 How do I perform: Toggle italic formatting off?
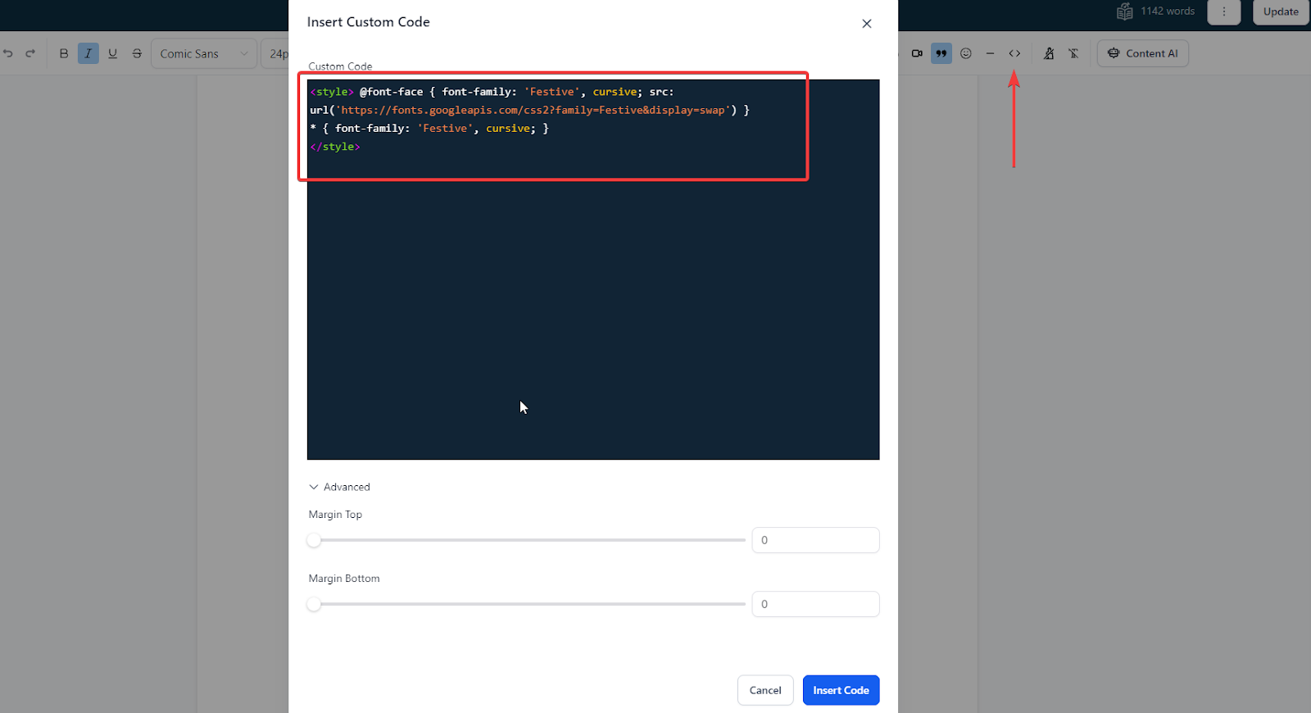click(88, 53)
